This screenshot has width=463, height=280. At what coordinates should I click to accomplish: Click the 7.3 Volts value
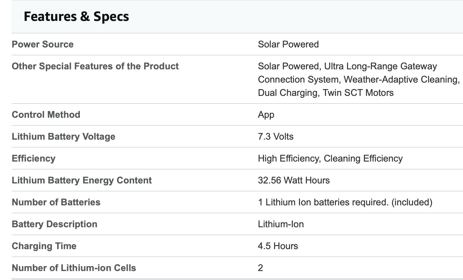click(x=276, y=136)
